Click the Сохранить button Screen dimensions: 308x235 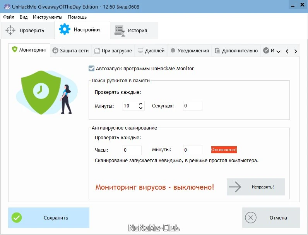49,218
